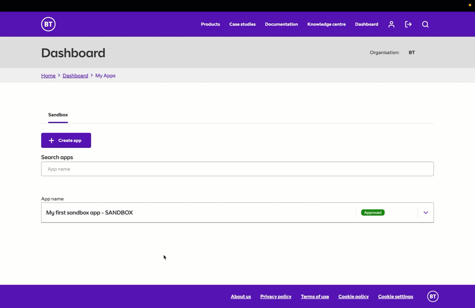Image resolution: width=475 pixels, height=308 pixels.
Task: Click the BT logo in the footer
Action: tap(433, 296)
